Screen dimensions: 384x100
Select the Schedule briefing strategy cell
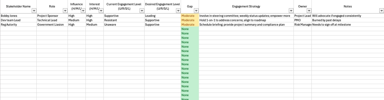coord(246,25)
